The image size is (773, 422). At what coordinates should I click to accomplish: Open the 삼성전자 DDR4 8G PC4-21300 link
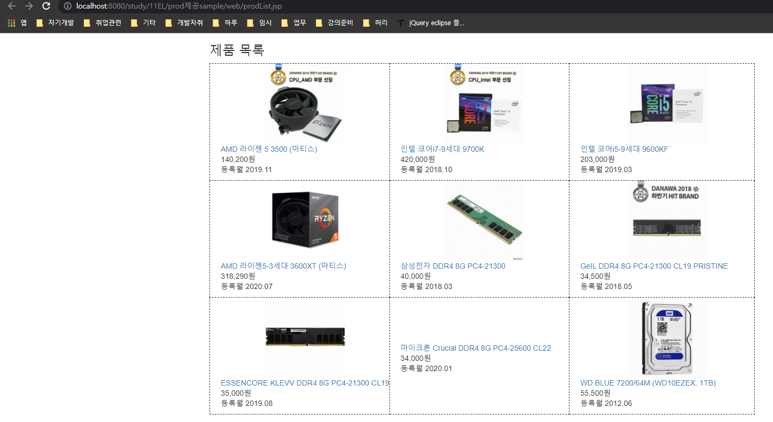[x=453, y=266]
